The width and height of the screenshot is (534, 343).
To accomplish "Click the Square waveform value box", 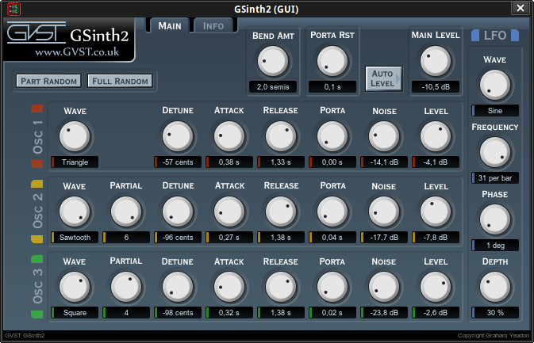I will tap(75, 313).
